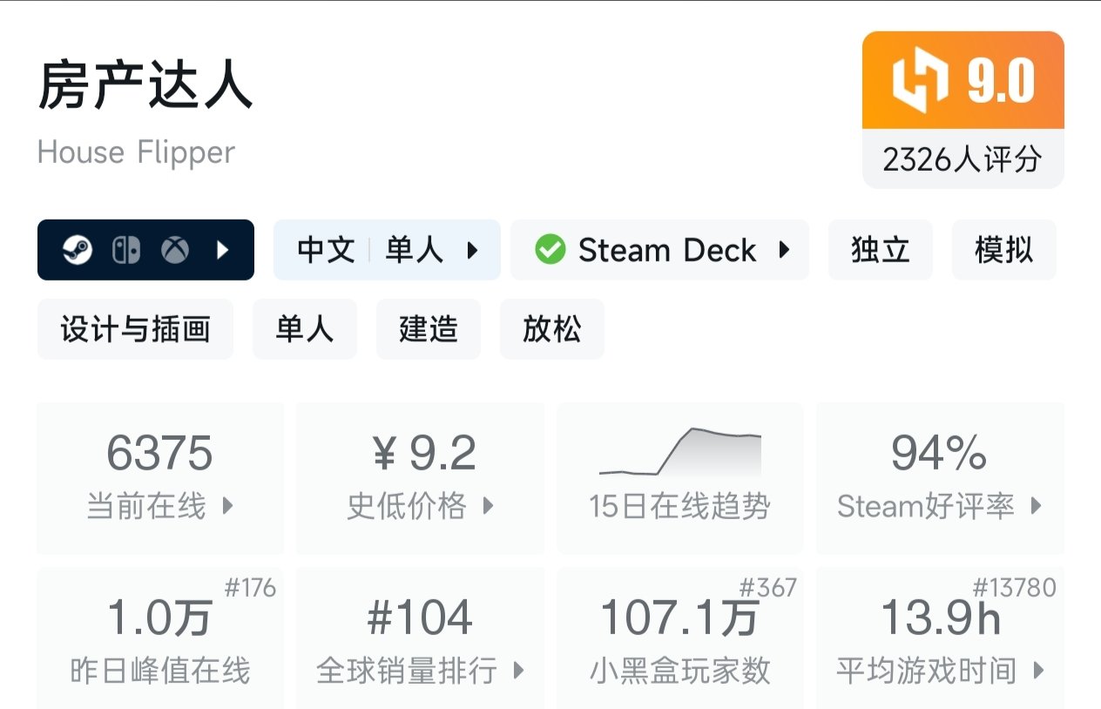Select the 独立 tag
This screenshot has width=1101, height=709.
tap(880, 251)
